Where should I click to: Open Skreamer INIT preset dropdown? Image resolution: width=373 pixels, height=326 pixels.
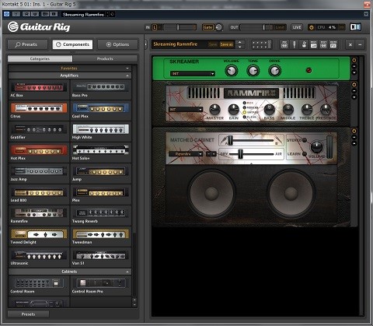click(x=193, y=74)
